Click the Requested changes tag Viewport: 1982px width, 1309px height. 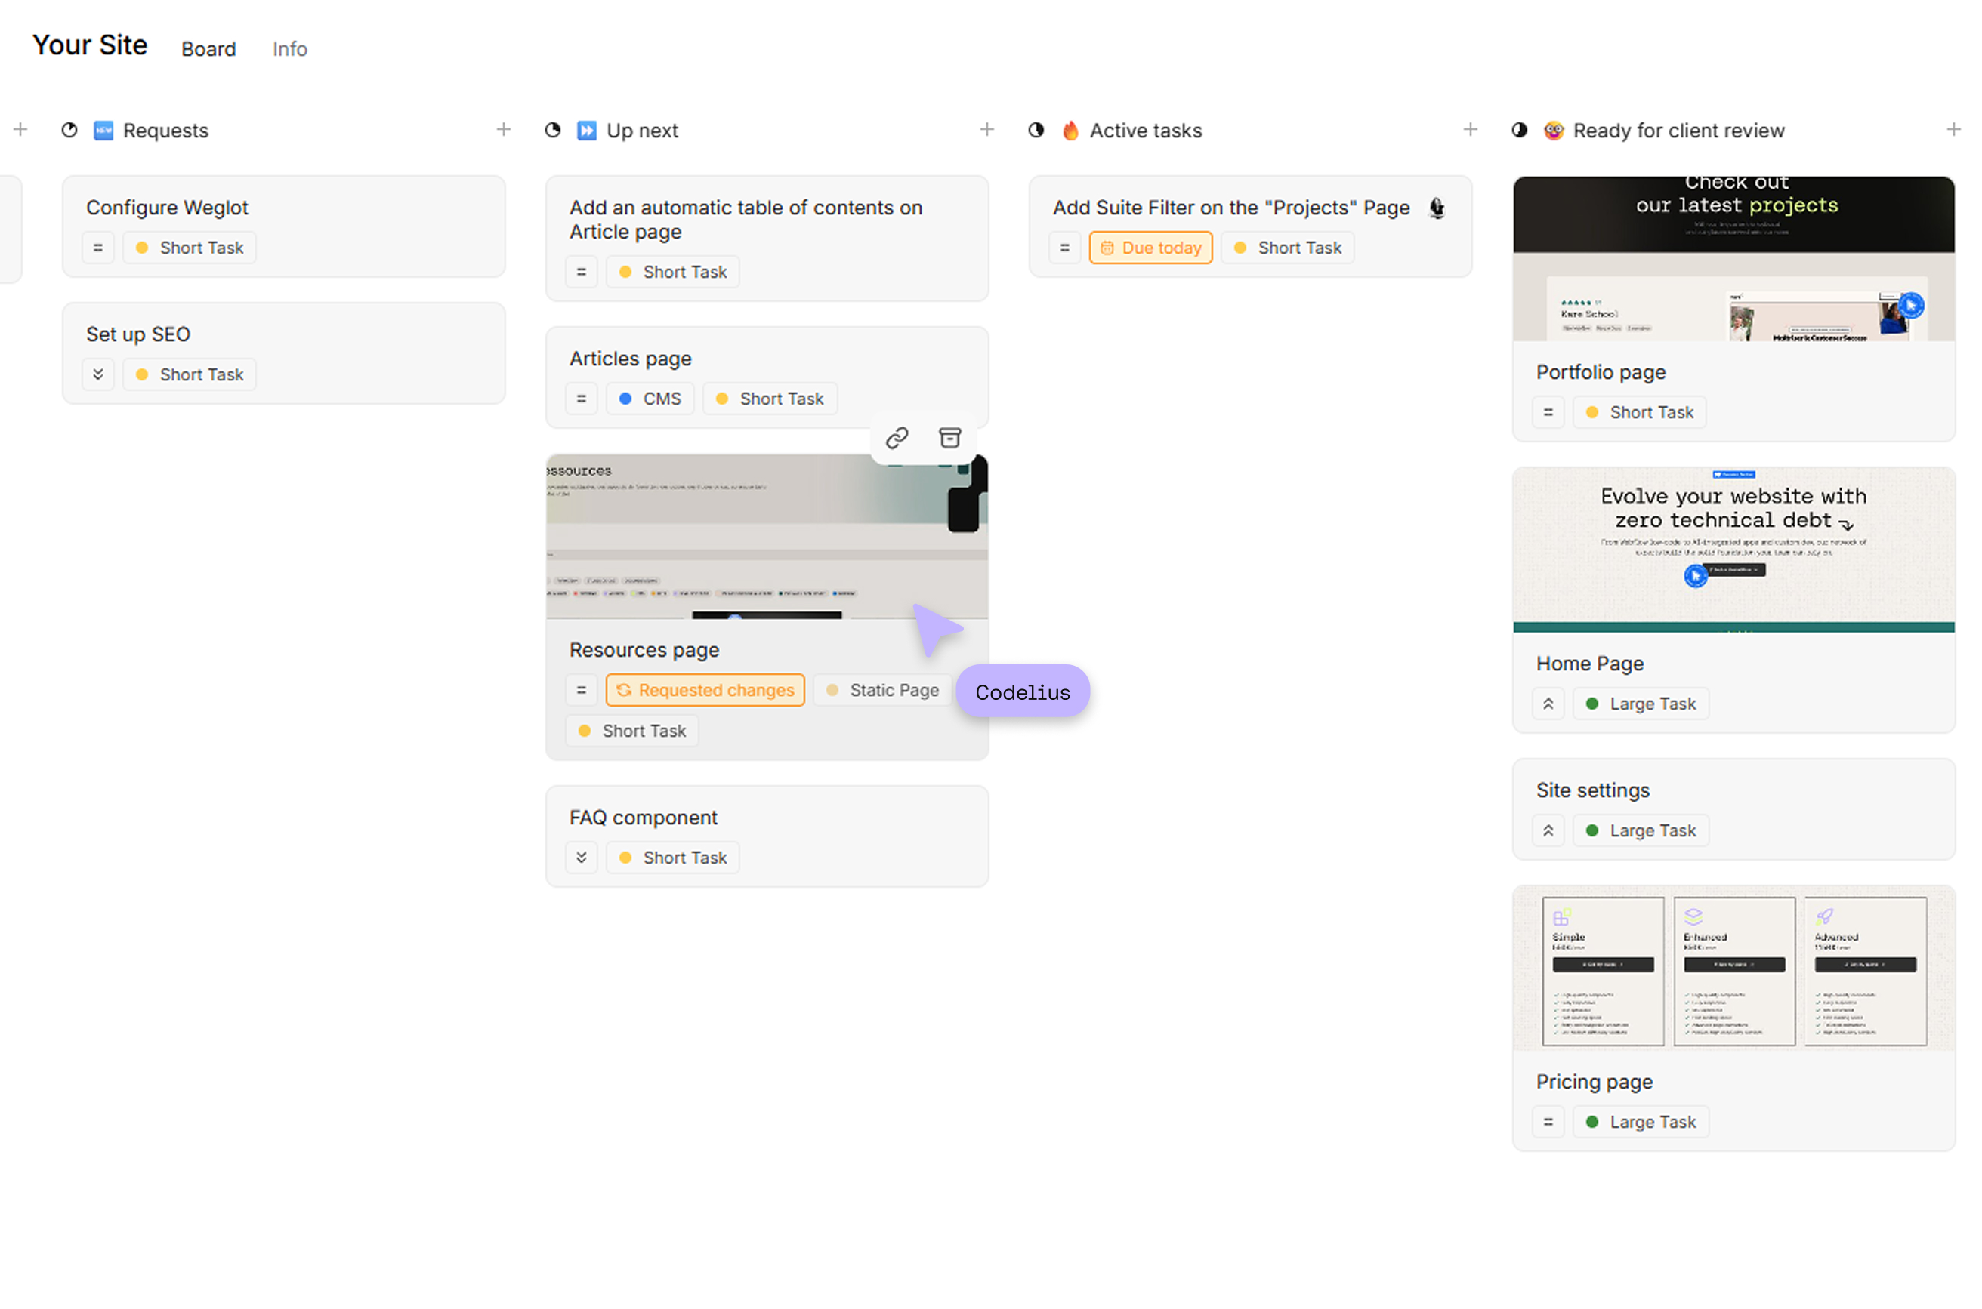point(705,691)
